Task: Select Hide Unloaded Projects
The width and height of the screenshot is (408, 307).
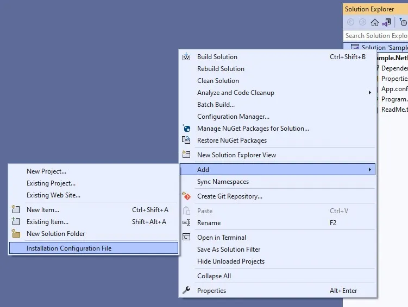Action: tap(278, 261)
